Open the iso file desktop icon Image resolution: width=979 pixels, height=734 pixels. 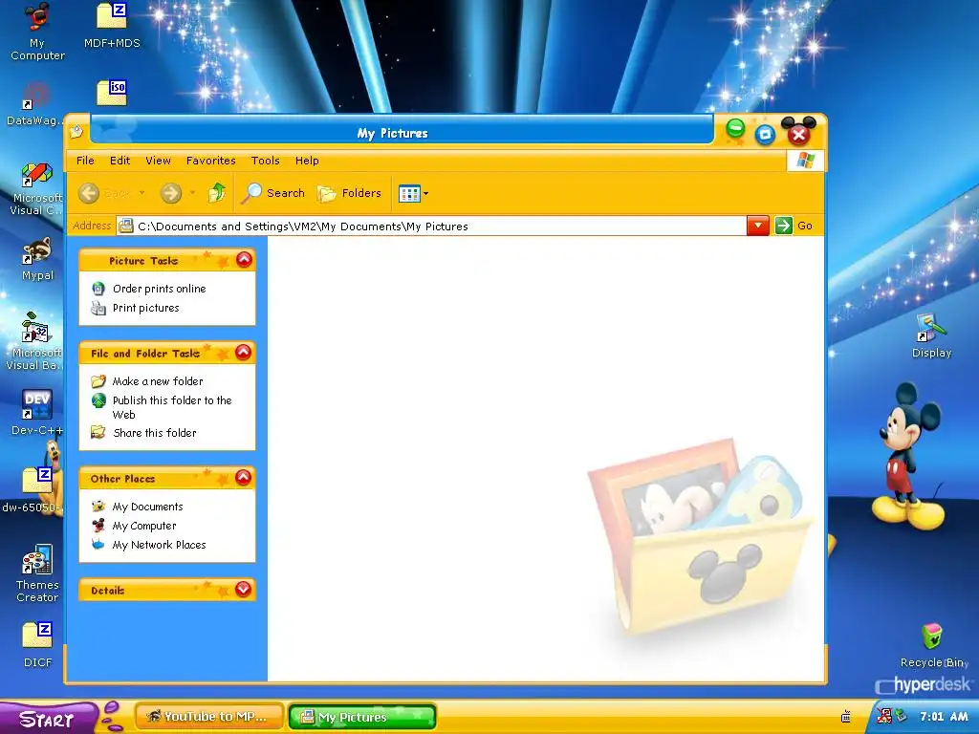pyautogui.click(x=113, y=93)
